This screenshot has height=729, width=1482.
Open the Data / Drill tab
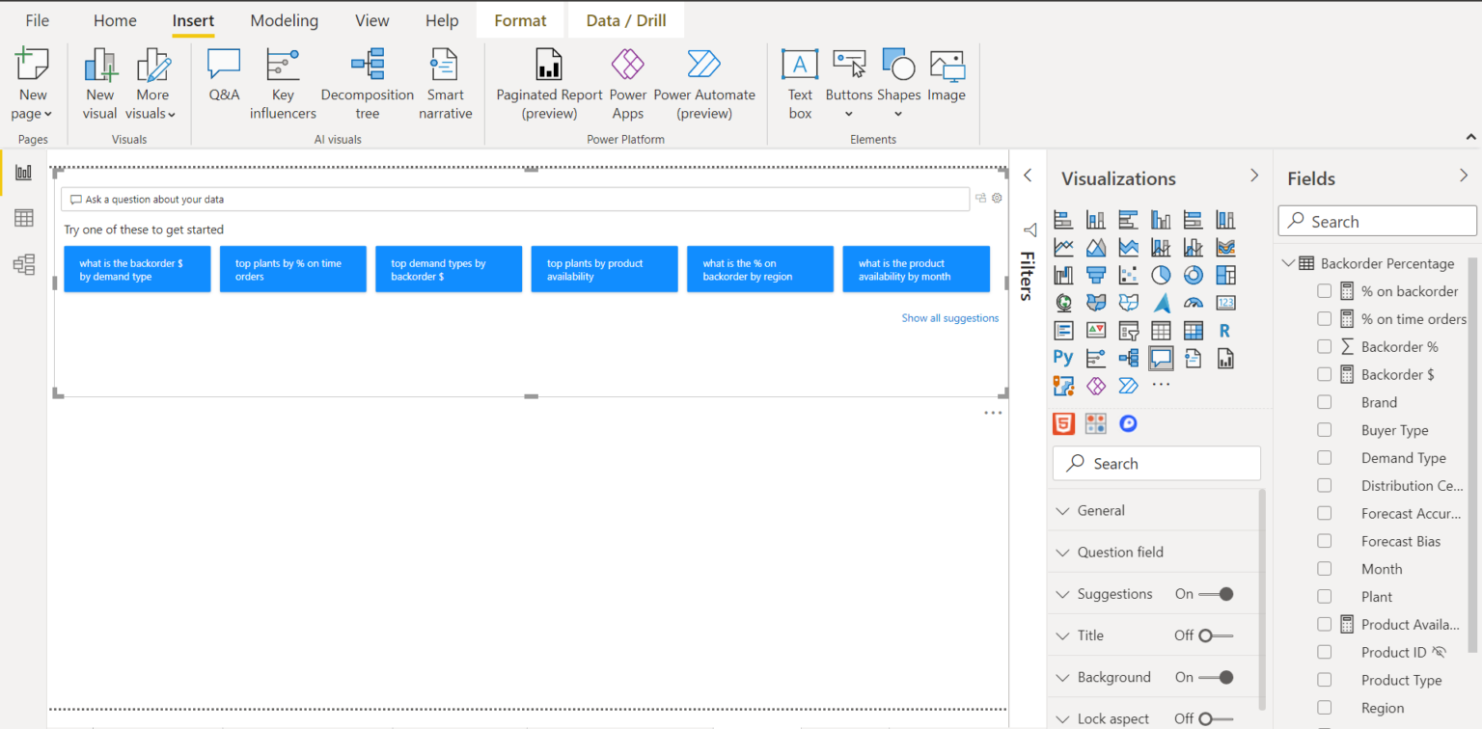pyautogui.click(x=625, y=19)
